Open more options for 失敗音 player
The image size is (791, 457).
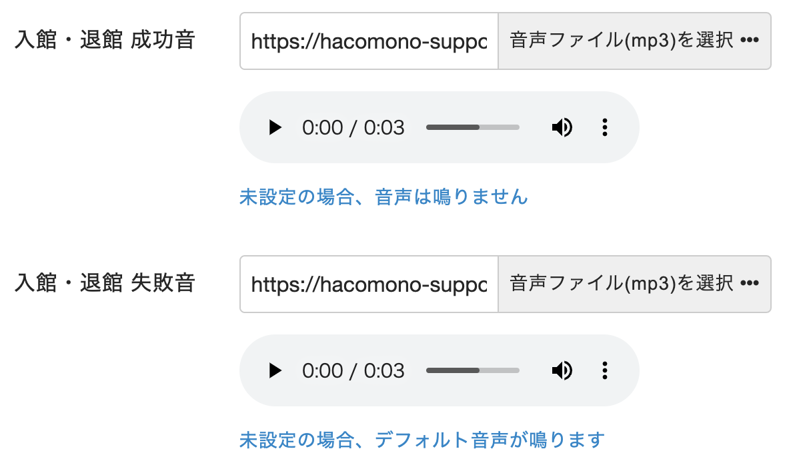tap(604, 370)
